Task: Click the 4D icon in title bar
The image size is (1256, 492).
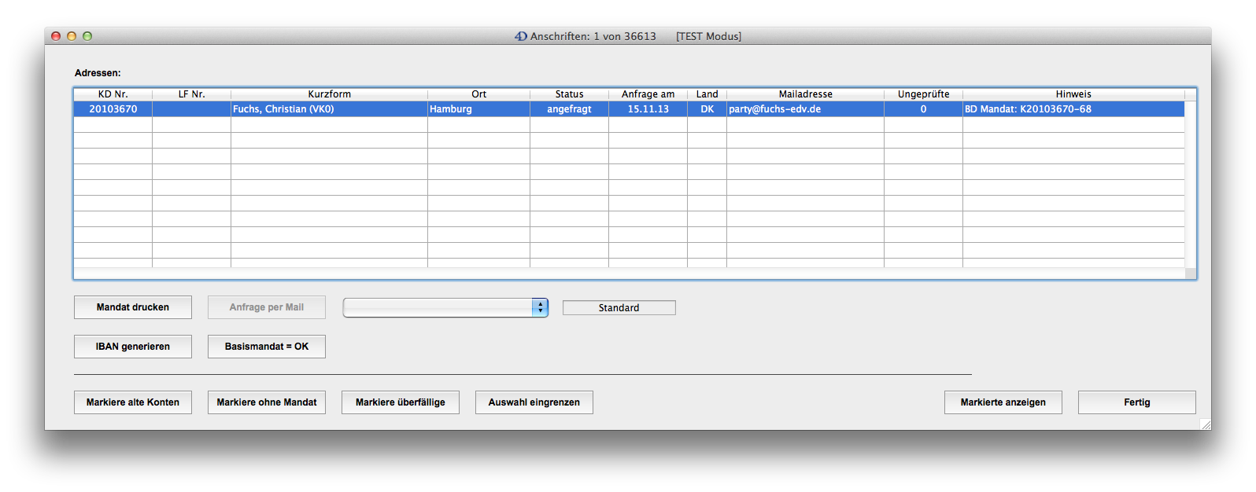Action: coord(521,36)
